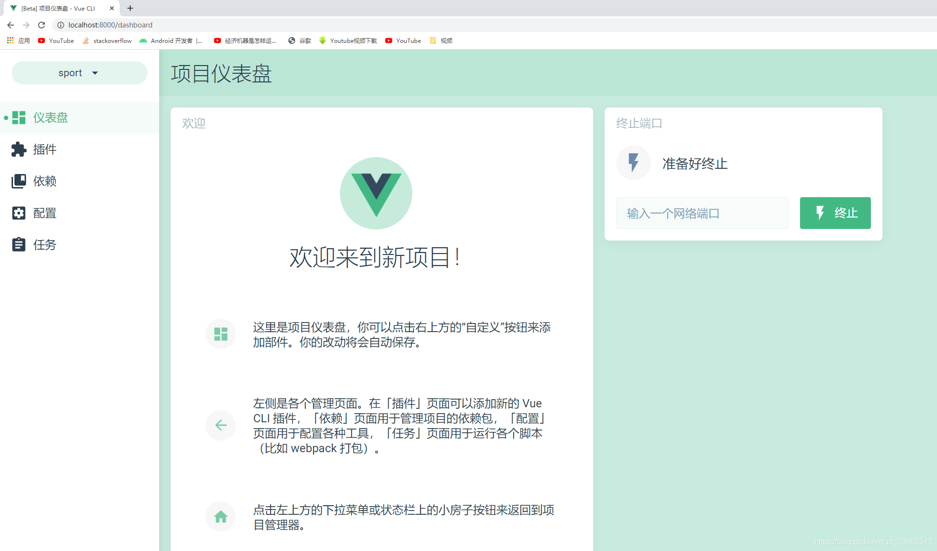Image resolution: width=937 pixels, height=551 pixels.
Task: Expand the Chrome apps grid menu
Action: tap(10, 40)
